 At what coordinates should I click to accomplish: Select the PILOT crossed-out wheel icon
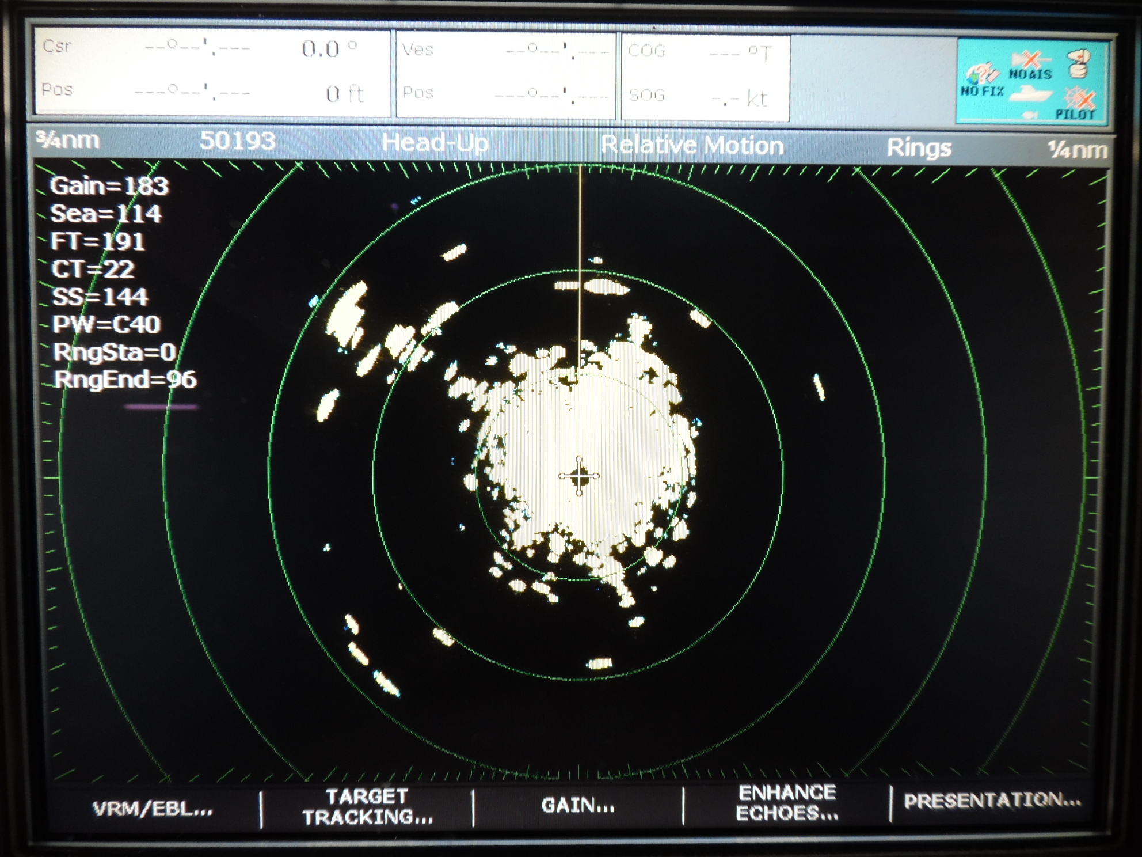1080,99
